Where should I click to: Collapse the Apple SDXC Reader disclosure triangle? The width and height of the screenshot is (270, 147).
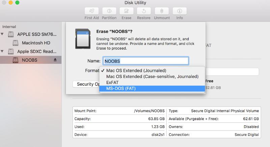2,51
